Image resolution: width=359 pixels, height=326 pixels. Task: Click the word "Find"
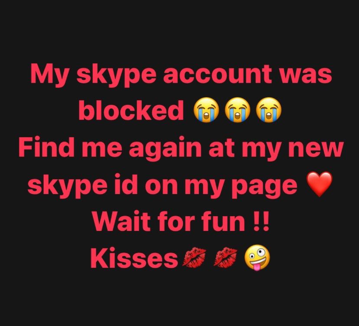coord(47,147)
